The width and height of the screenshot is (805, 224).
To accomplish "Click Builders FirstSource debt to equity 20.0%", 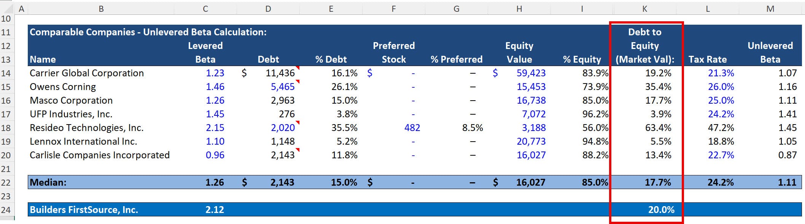I will tap(661, 210).
